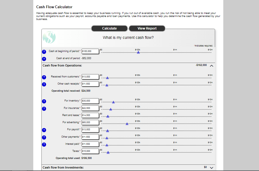Open the For inventory help icon
The height and width of the screenshot is (171, 259).
[x=44, y=102]
